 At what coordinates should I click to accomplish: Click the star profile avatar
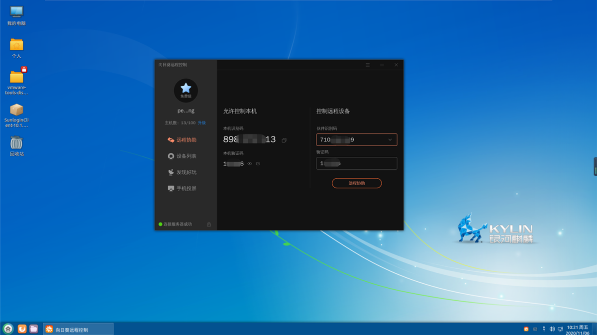point(186,90)
